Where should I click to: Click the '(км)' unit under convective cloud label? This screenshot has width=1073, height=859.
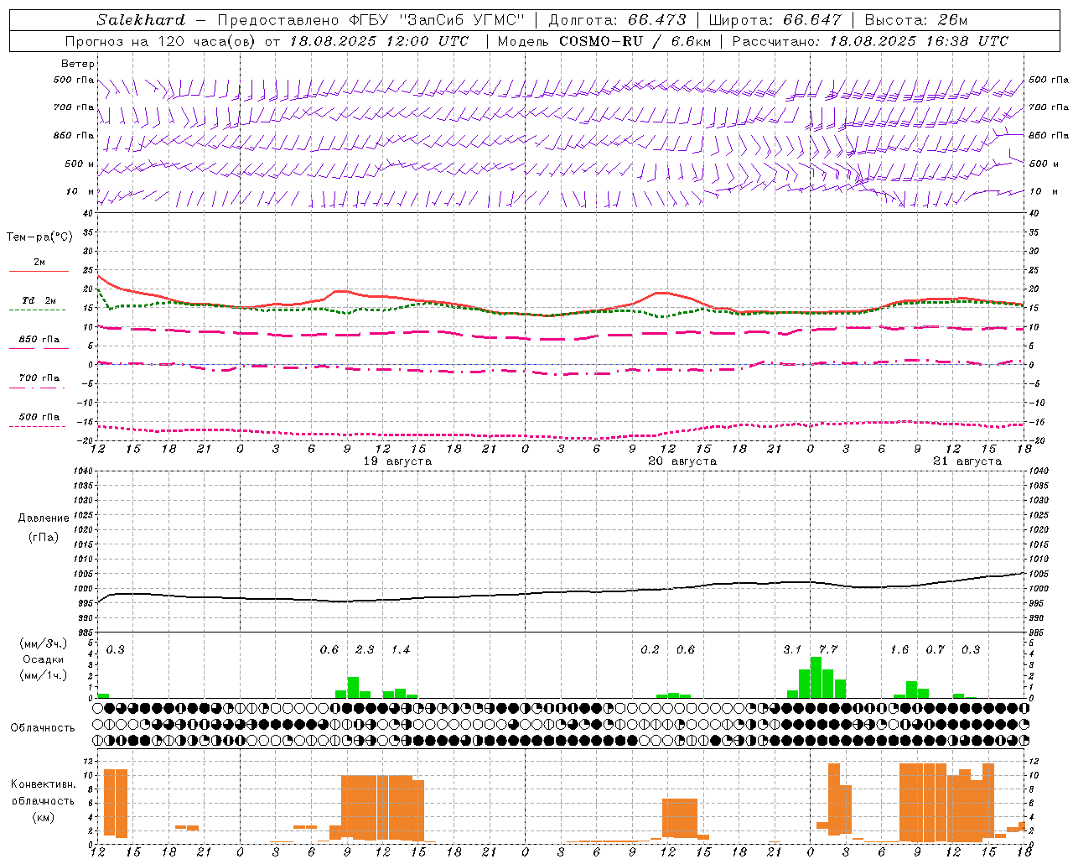pos(44,817)
